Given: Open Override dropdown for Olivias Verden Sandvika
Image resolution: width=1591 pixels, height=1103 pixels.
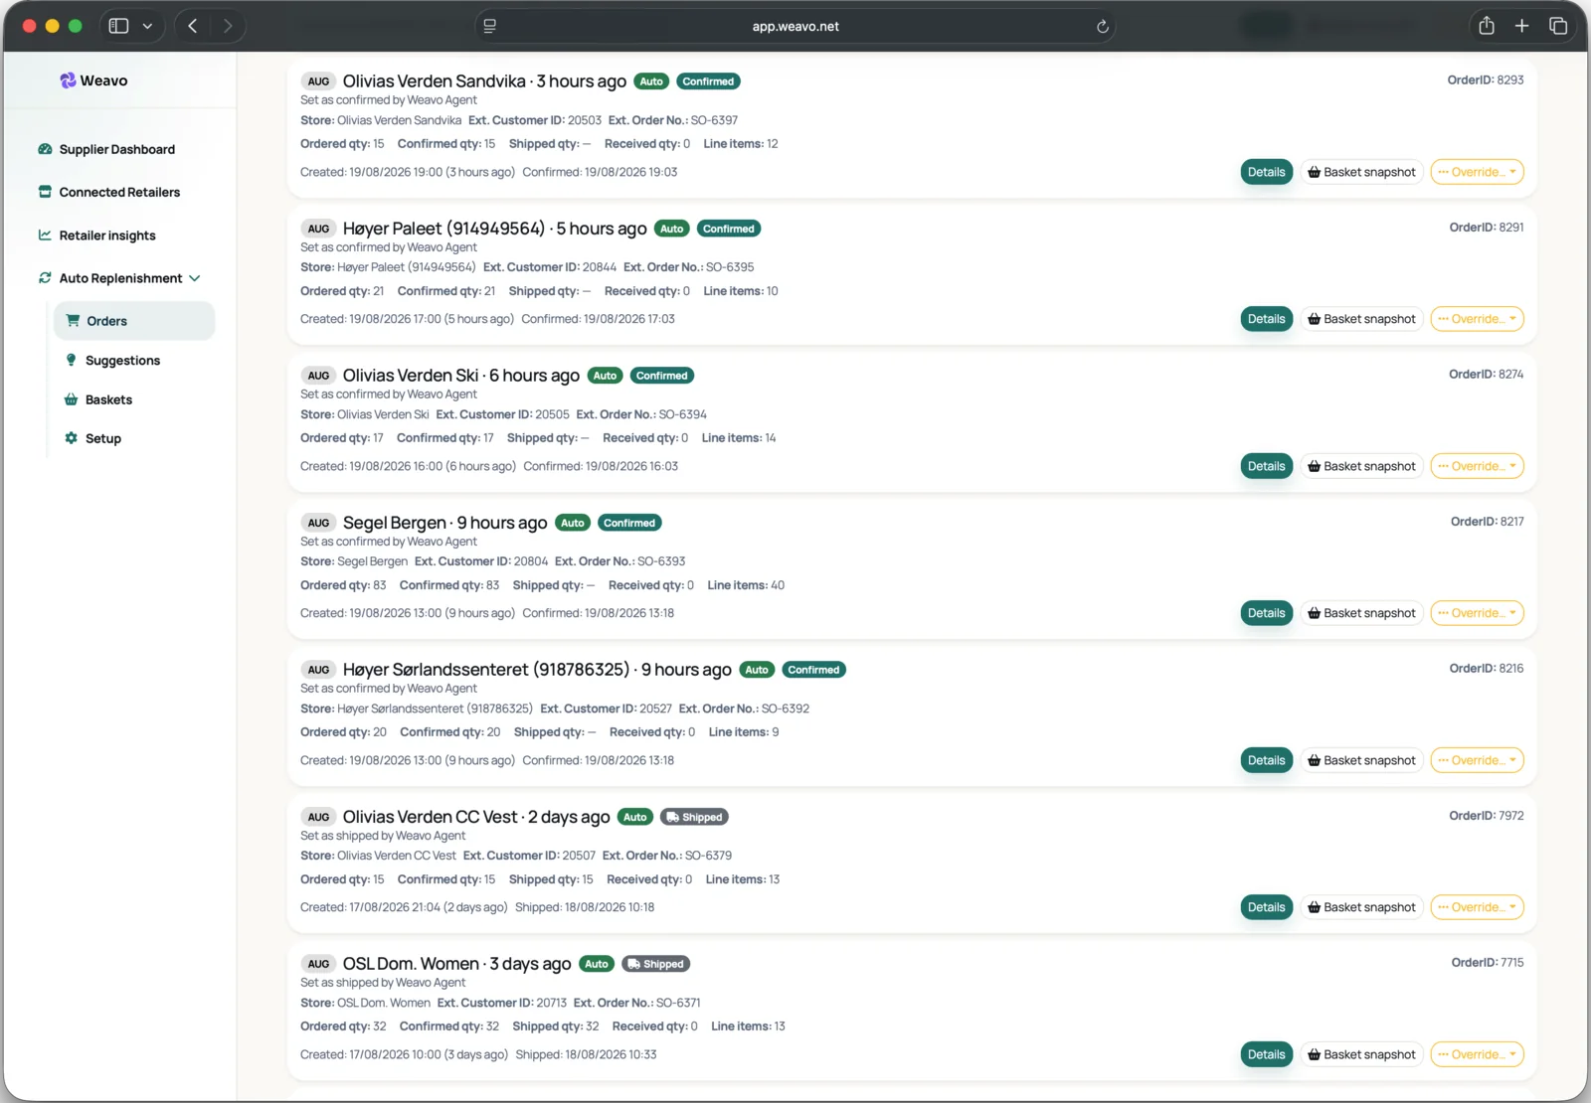Looking at the screenshot, I should pos(1477,172).
